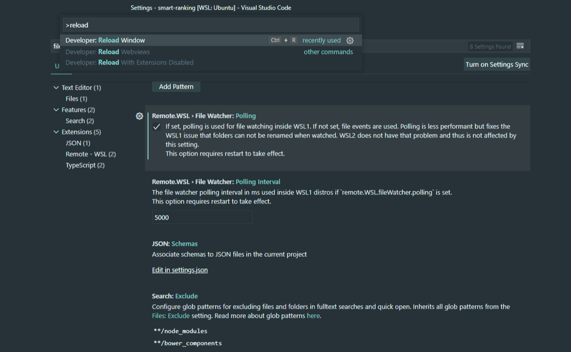Select the **/node_modules exclude pattern
The image size is (571, 352).
180,331
